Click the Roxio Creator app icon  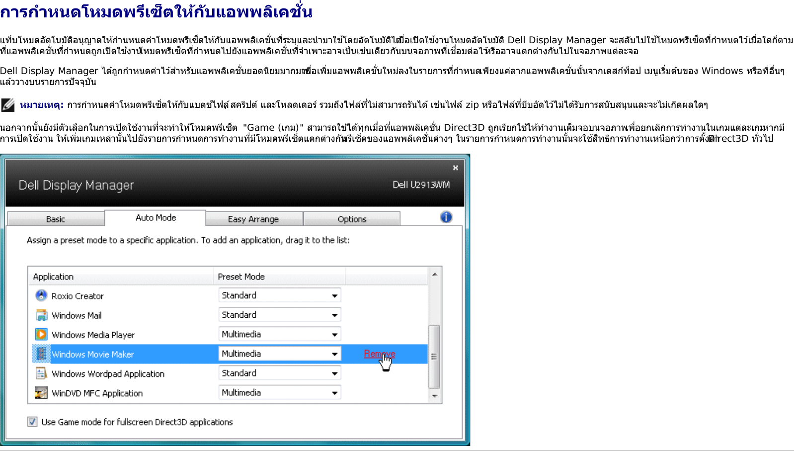(x=41, y=295)
